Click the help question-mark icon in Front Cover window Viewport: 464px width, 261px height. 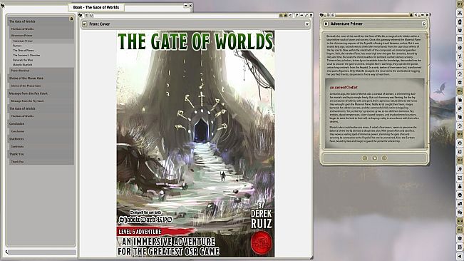tap(297, 15)
